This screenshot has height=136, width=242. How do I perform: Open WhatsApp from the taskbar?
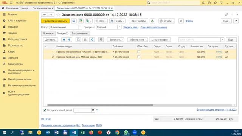click(126, 133)
